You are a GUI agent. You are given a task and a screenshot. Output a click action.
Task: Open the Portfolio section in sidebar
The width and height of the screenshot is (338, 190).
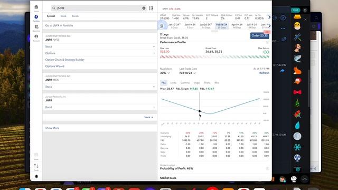(36, 18)
